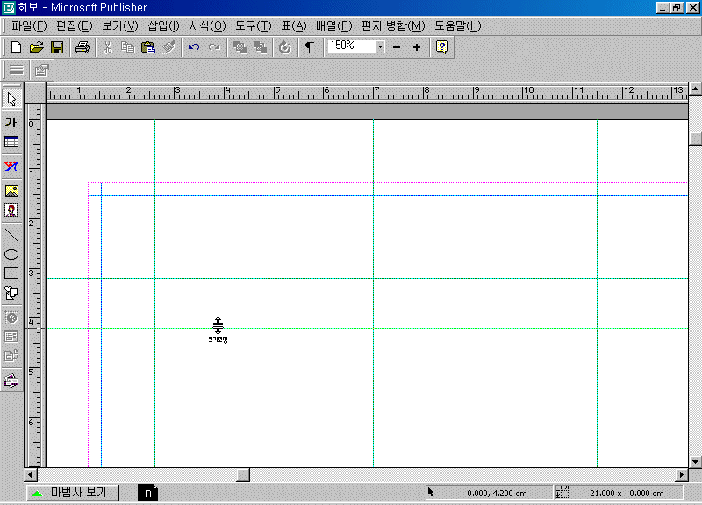Redo the last undone action
This screenshot has height=505, width=702.
coord(214,47)
